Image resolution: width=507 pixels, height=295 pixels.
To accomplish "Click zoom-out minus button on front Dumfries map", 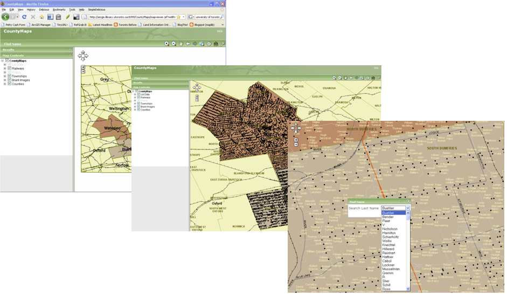I will coord(296,145).
